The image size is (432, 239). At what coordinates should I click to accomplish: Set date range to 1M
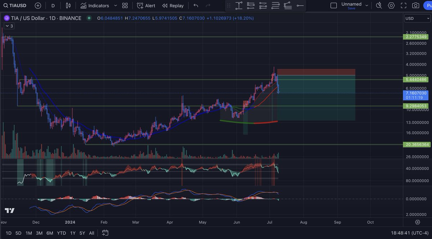click(x=29, y=233)
